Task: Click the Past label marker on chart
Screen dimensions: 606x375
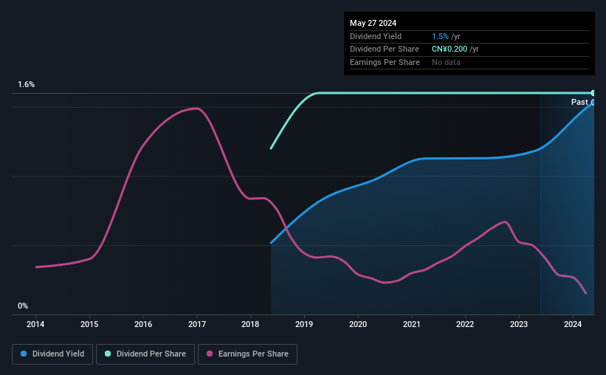Action: (579, 102)
